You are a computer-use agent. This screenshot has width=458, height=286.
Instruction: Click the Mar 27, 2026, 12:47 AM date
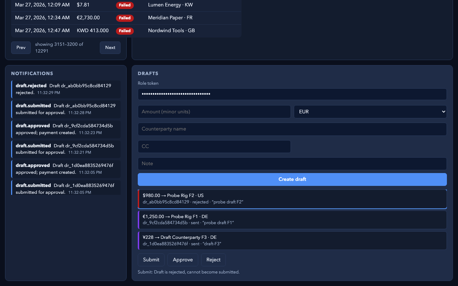pos(42,31)
